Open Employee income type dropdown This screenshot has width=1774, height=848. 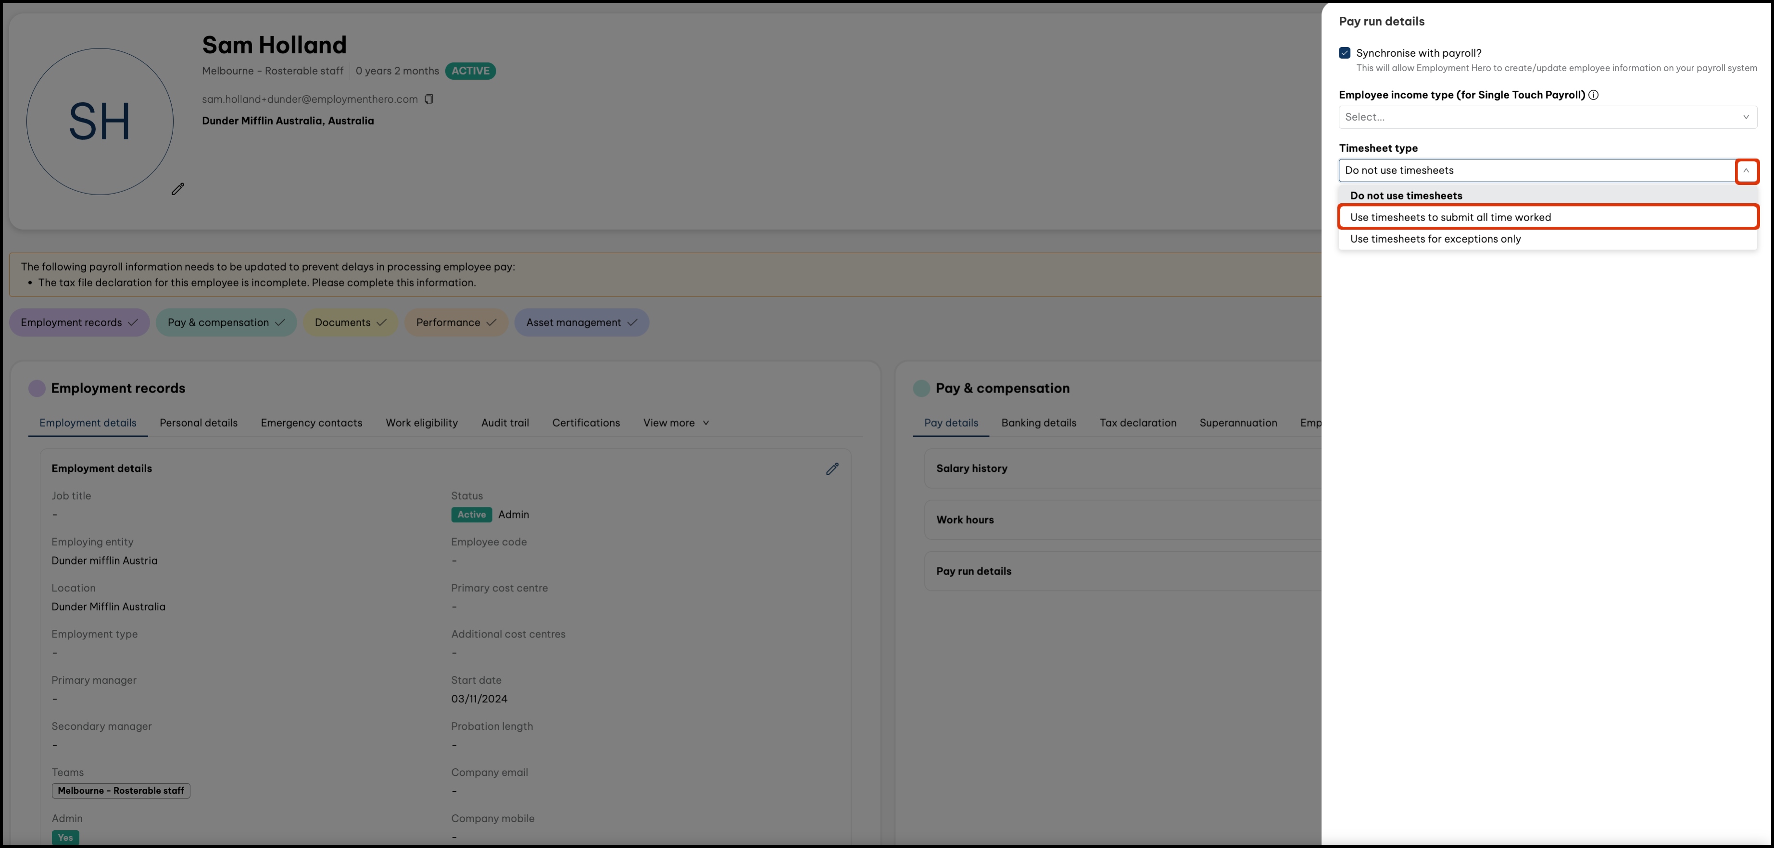click(x=1547, y=117)
